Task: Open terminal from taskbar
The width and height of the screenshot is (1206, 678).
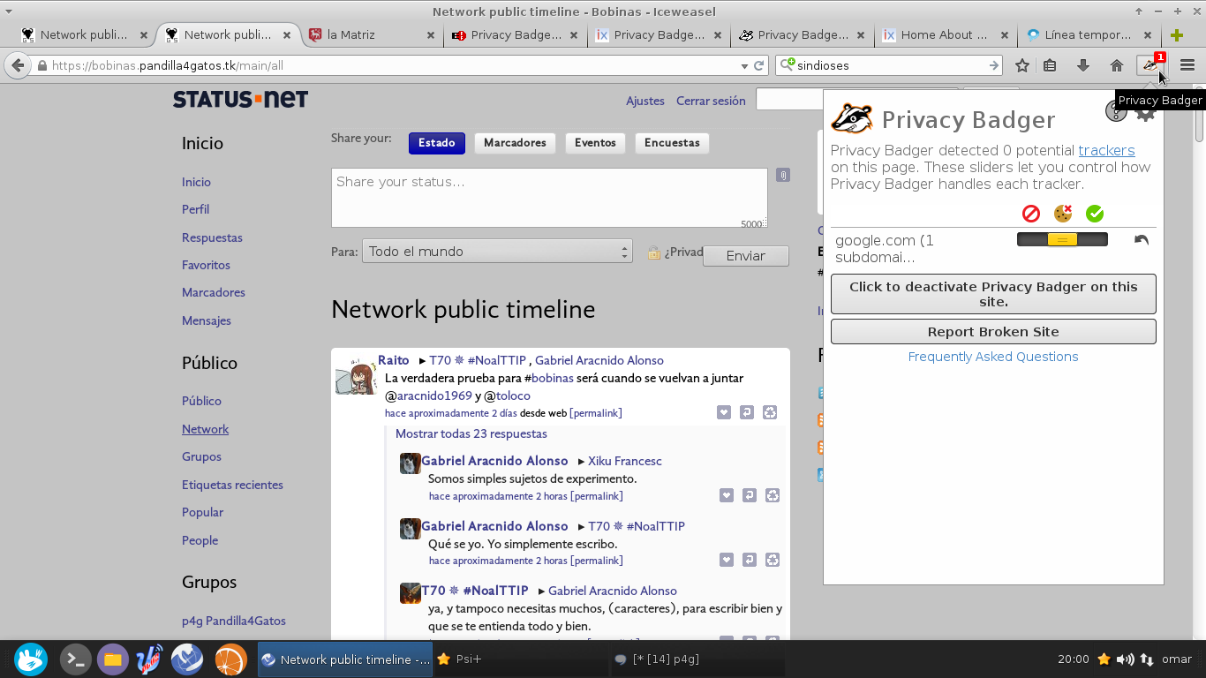Action: click(75, 659)
